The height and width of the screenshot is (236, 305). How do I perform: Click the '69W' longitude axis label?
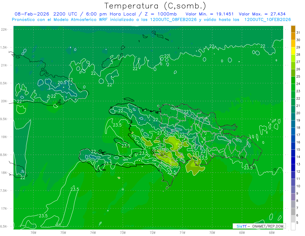242,232
